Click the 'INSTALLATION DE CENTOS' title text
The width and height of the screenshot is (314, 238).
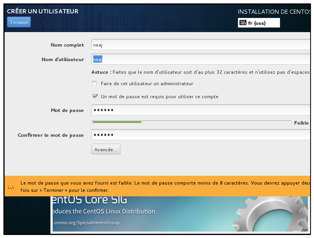point(274,12)
